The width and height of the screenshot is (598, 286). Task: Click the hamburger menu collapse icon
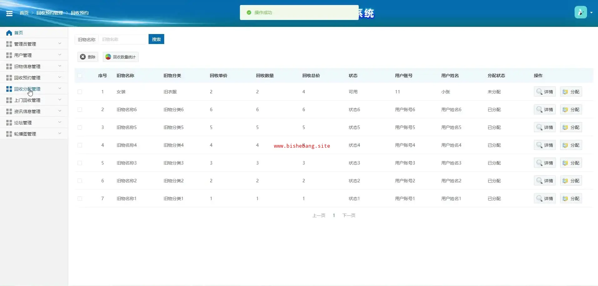coord(9,13)
